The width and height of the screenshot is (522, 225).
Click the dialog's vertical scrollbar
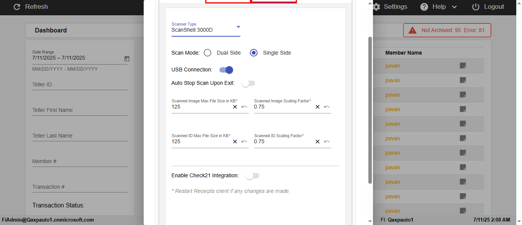[x=370, y=110]
